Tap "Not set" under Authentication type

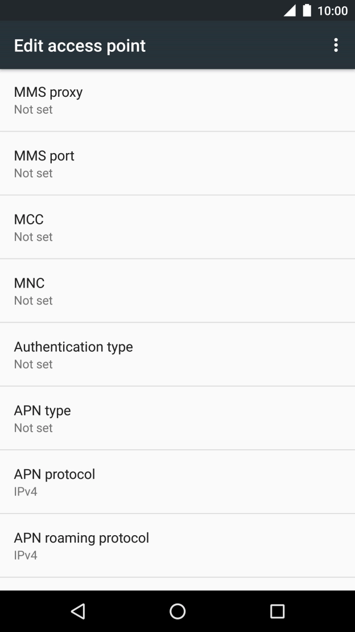coord(34,364)
